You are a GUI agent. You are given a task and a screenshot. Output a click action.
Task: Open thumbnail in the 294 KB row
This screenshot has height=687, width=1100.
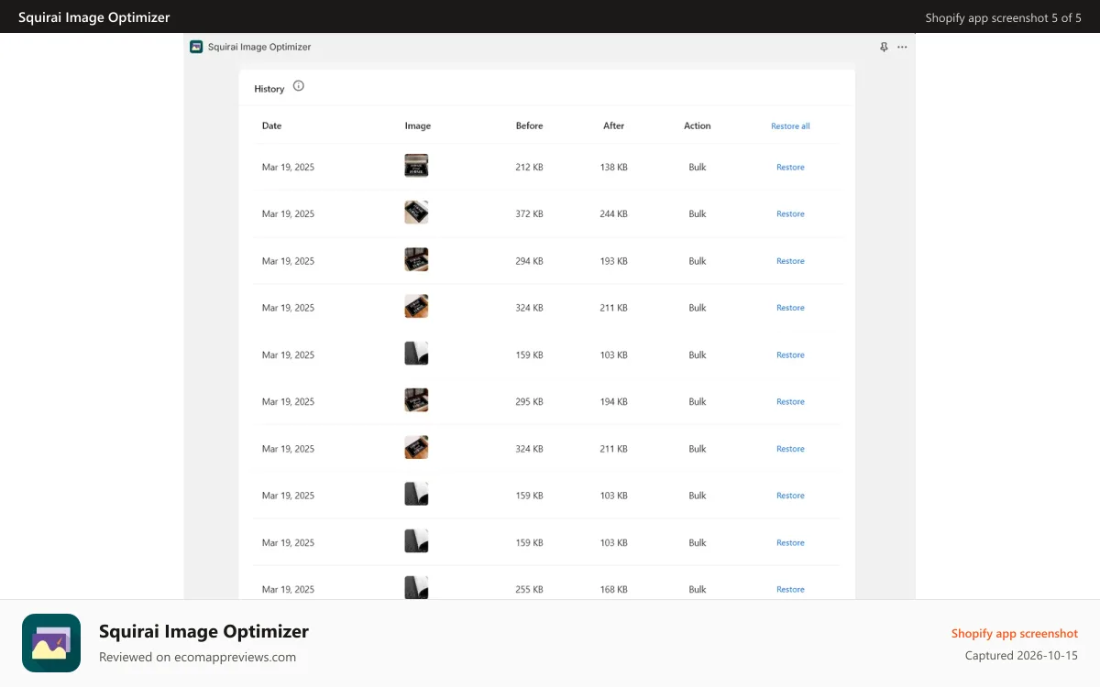click(x=416, y=259)
